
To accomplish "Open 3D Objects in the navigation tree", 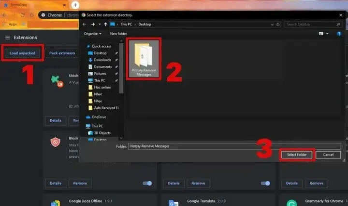I will click(101, 132).
